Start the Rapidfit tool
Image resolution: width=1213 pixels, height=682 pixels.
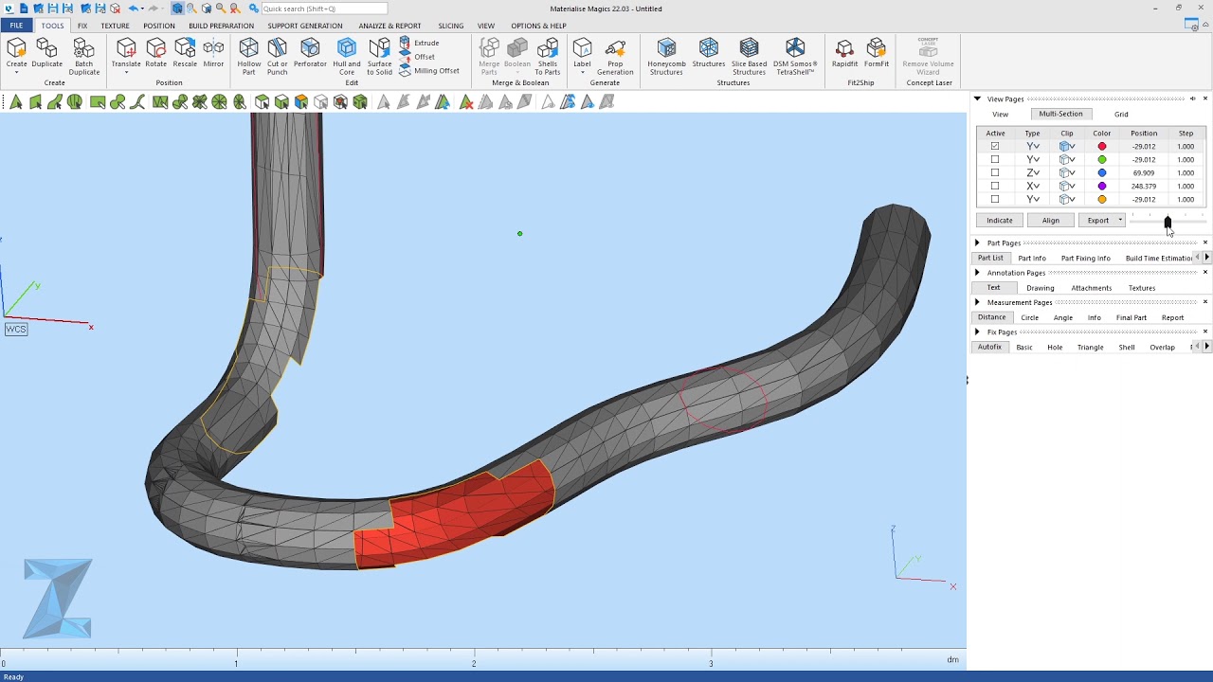(844, 53)
